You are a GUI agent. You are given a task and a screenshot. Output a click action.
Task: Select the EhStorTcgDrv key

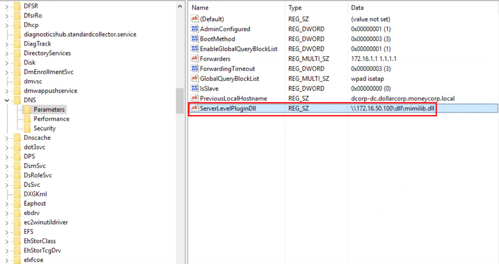[x=42, y=250]
